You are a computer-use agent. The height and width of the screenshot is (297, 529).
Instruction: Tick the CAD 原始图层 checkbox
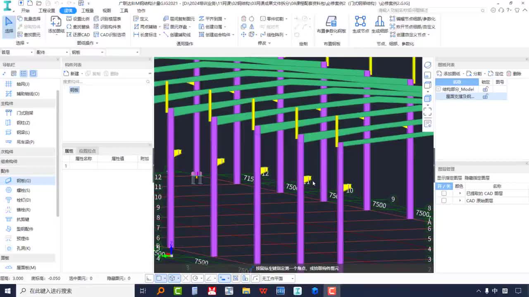tap(444, 201)
